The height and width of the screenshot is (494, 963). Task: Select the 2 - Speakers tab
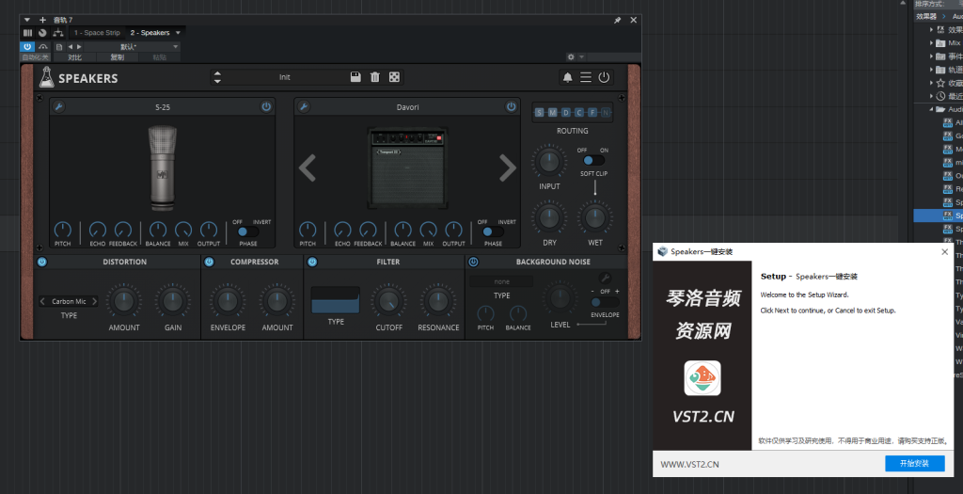pos(150,33)
